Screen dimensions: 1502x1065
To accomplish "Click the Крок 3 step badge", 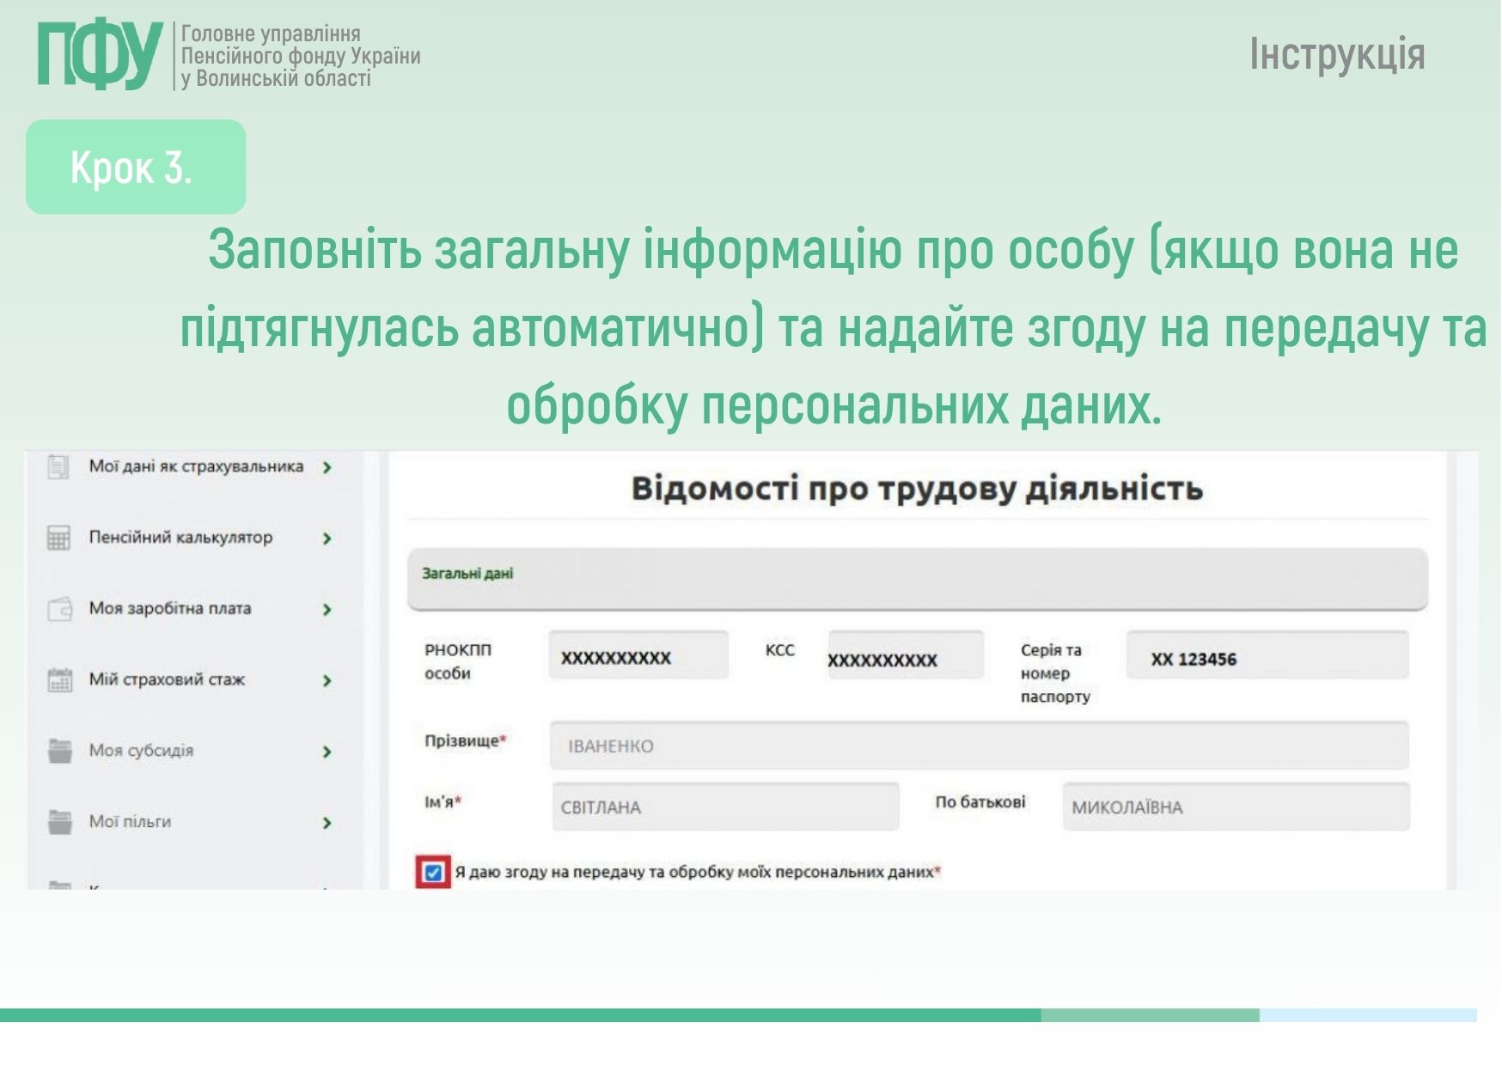I will 136,167.
